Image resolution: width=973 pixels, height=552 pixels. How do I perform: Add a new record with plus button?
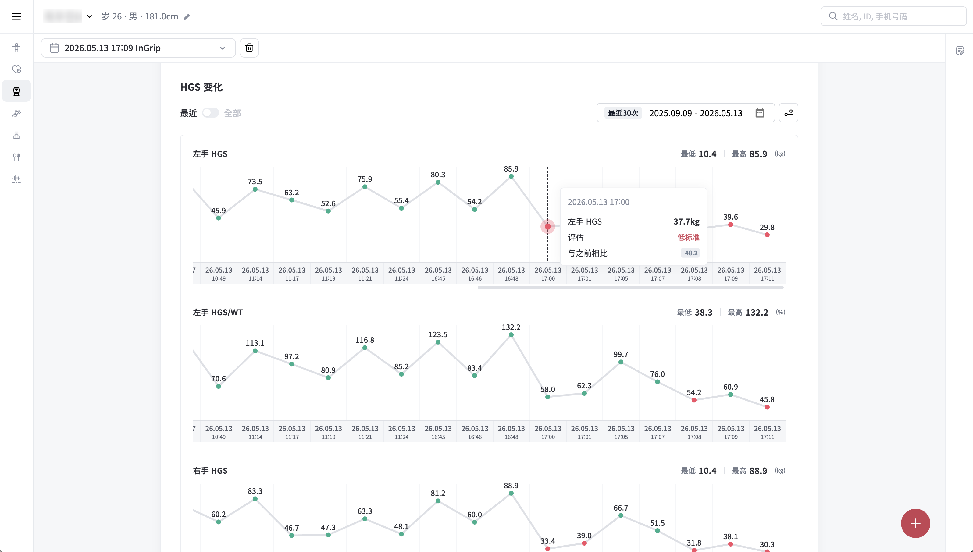coord(915,523)
